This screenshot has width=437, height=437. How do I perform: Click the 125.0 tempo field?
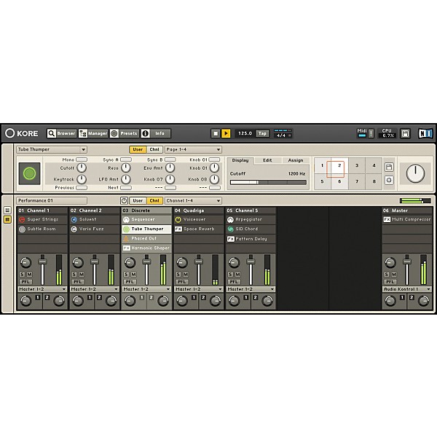[245, 133]
